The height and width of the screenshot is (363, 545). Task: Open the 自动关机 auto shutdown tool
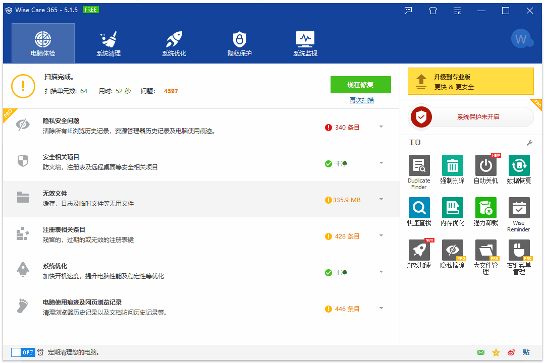[485, 169]
